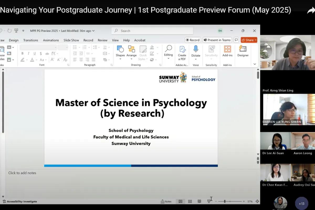Open the Font name combo box
Viewport: 315px width, 210px height.
coord(38,47)
